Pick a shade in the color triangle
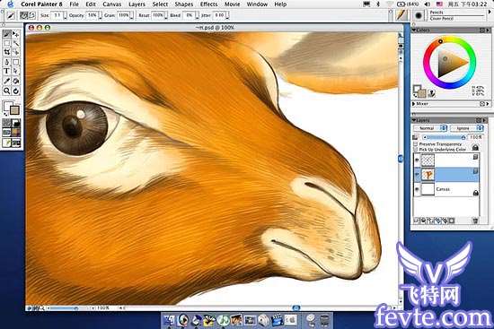Viewport: 494px width, 329px height. click(451, 64)
